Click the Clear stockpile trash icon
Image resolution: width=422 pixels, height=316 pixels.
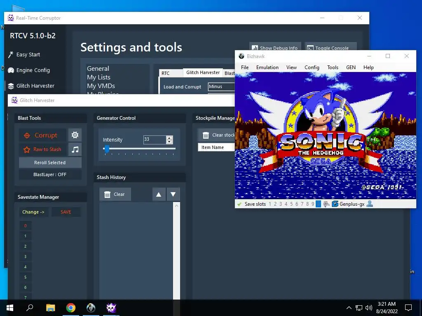coord(206,135)
